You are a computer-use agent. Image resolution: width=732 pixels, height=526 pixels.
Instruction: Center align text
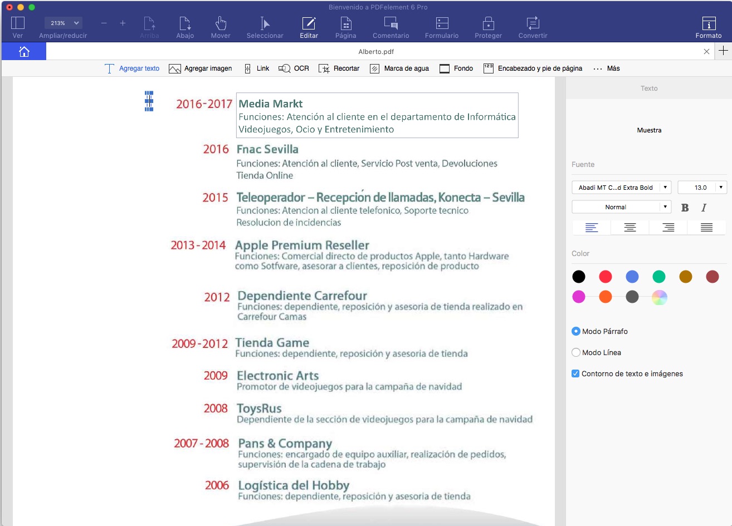pyautogui.click(x=630, y=227)
